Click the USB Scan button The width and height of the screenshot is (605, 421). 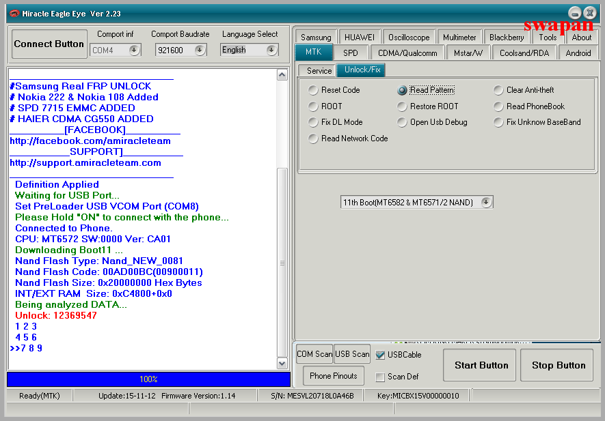click(352, 354)
